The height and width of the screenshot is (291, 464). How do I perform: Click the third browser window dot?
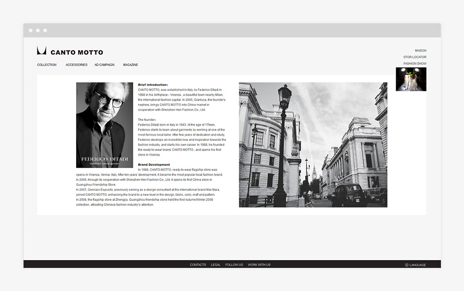click(45, 30)
